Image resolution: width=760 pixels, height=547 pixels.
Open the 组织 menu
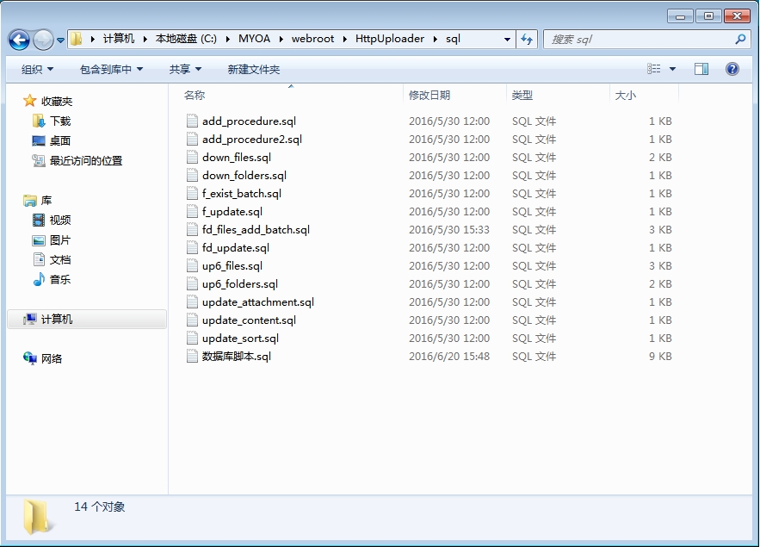[x=37, y=70]
